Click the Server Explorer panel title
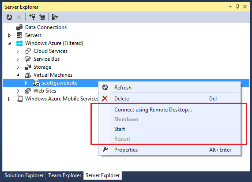Screen dimensions: 252x182 click(21, 7)
